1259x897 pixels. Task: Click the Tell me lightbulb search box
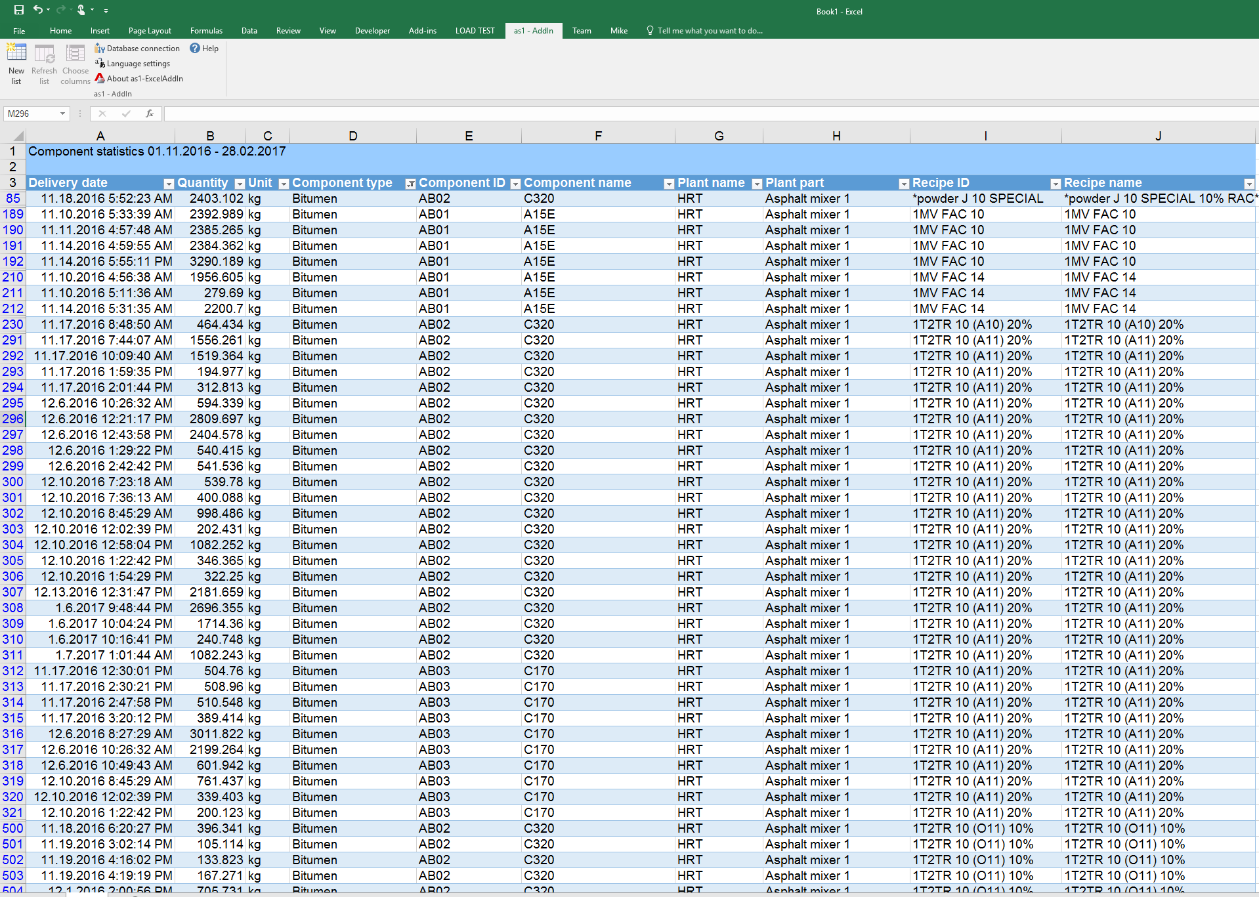point(705,31)
